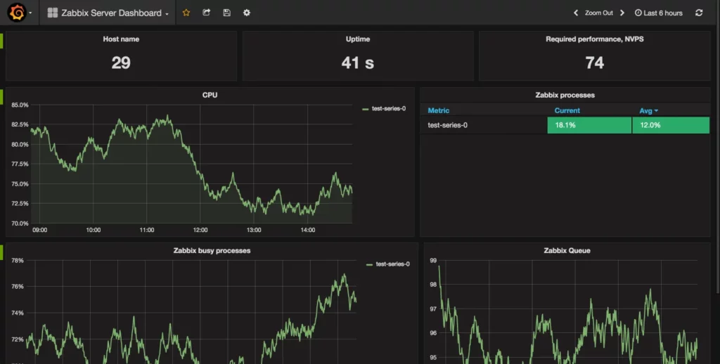This screenshot has height=364, width=720.
Task: Open the Zabbix Queue panel title menu
Action: click(567, 251)
